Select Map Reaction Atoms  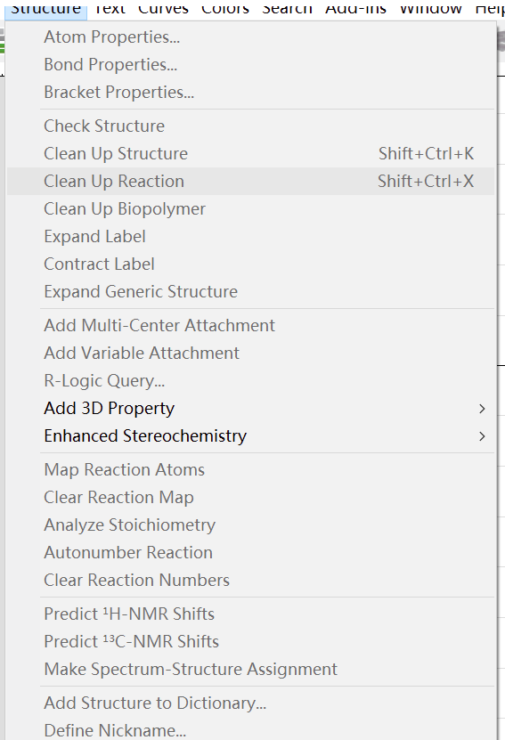[250, 469]
